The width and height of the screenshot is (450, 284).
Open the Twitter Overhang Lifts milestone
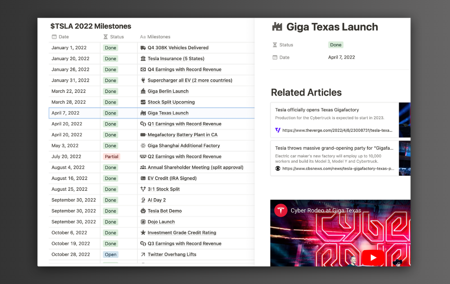172,254
